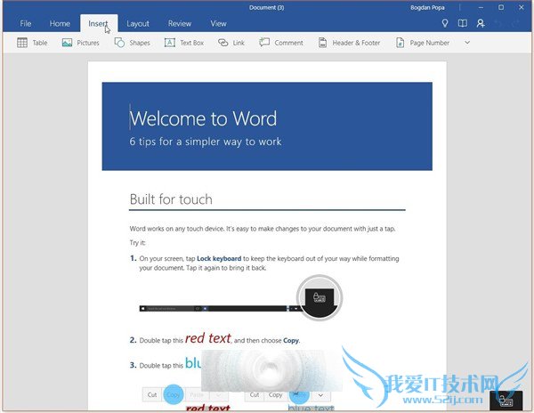The height and width of the screenshot is (413, 534).
Task: Click the large "red text" in step 2
Action: pos(208,338)
